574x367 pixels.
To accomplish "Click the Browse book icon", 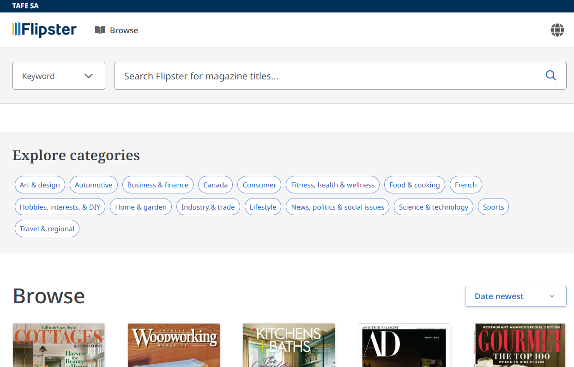I will point(100,30).
